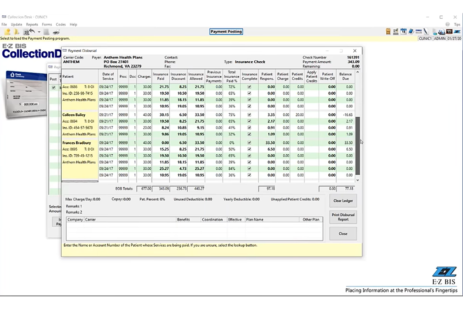The height and width of the screenshot is (309, 463).
Task: Click the framed picture icon on the toolbar
Action: 449,31
